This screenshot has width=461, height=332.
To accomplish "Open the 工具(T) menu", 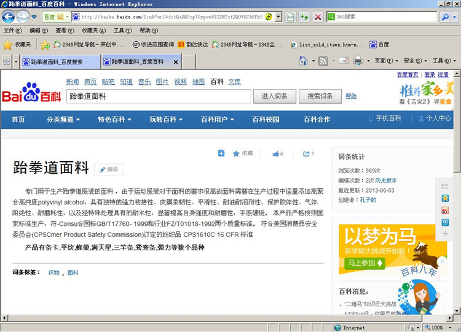I will point(122,31).
